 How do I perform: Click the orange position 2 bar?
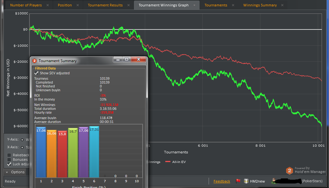click(x=52, y=154)
